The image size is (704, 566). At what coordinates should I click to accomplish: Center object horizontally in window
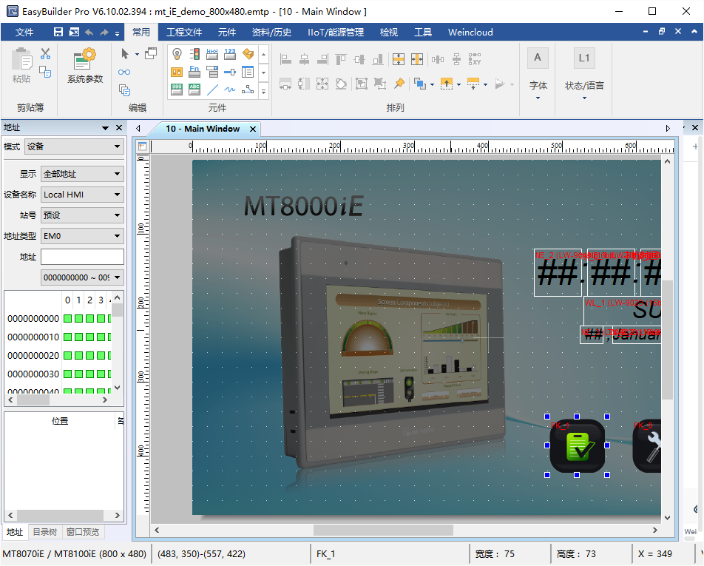point(417,59)
